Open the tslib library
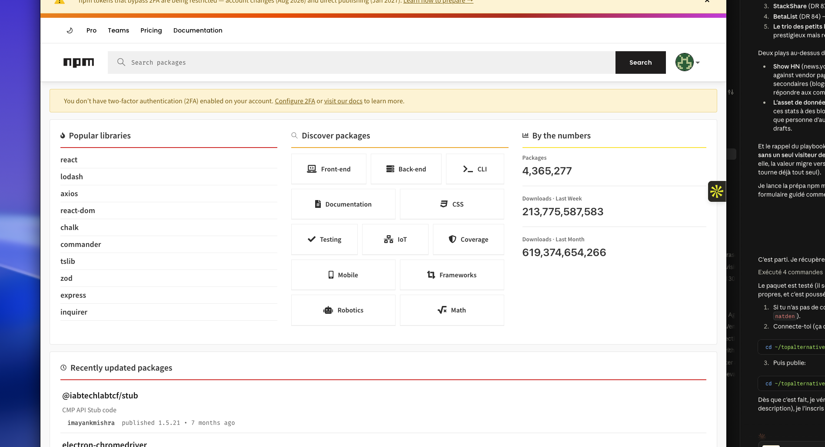Viewport: 825px width, 447px height. click(68, 261)
